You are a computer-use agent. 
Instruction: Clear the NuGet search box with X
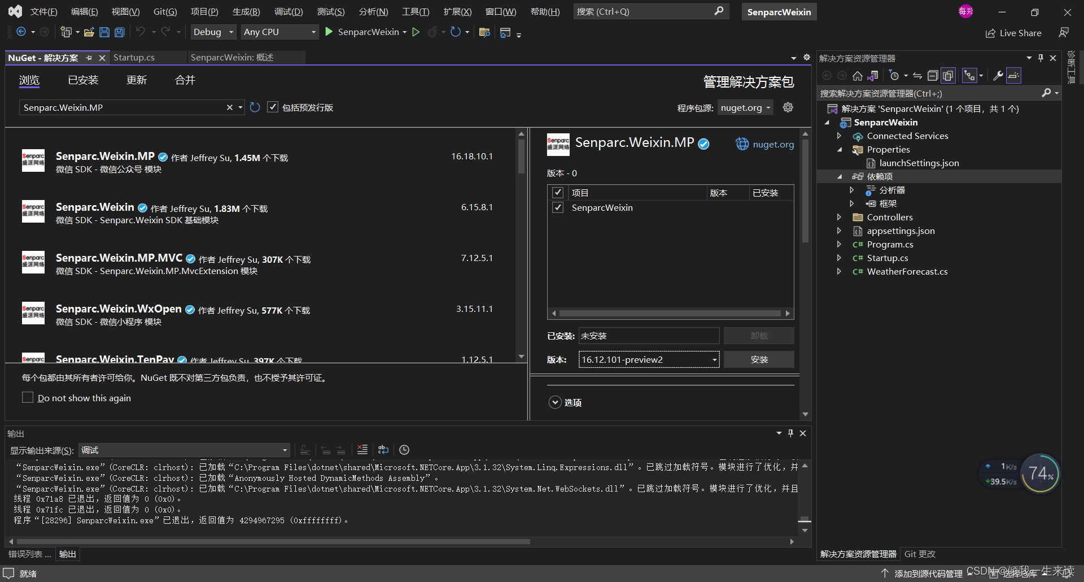click(230, 107)
